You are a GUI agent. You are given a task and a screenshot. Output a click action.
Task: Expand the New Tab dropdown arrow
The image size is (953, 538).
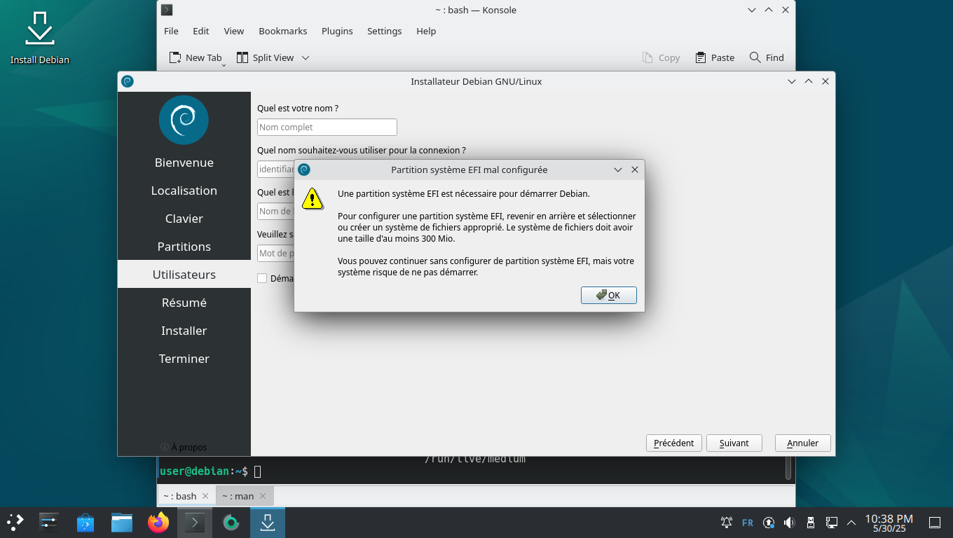[224, 64]
